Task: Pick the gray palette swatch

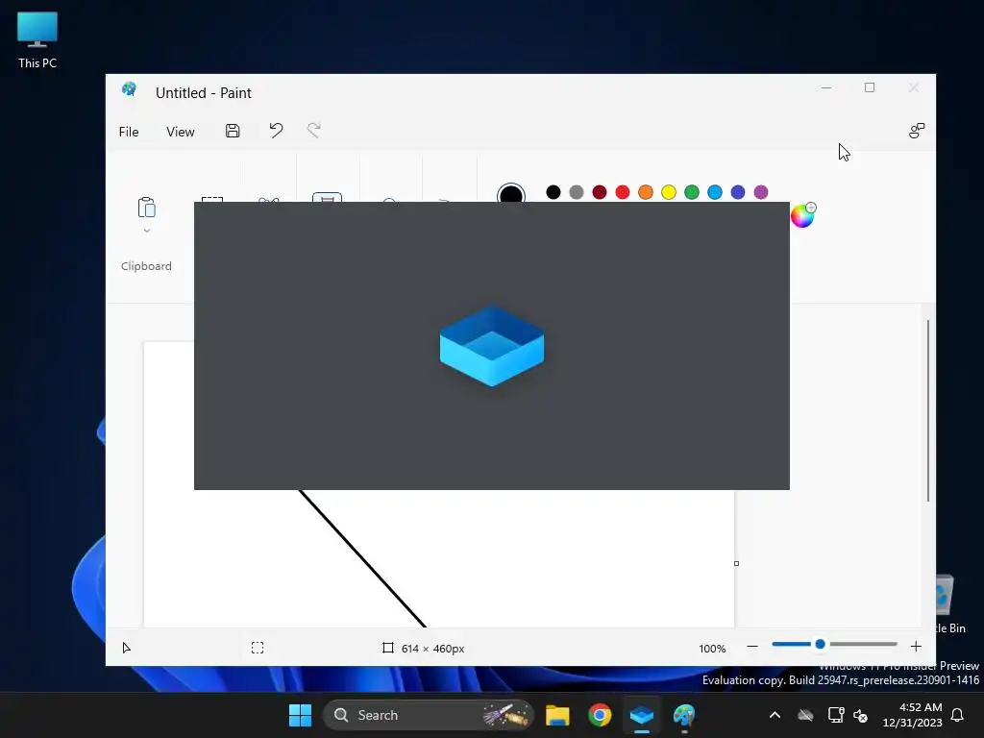Action: tap(577, 192)
